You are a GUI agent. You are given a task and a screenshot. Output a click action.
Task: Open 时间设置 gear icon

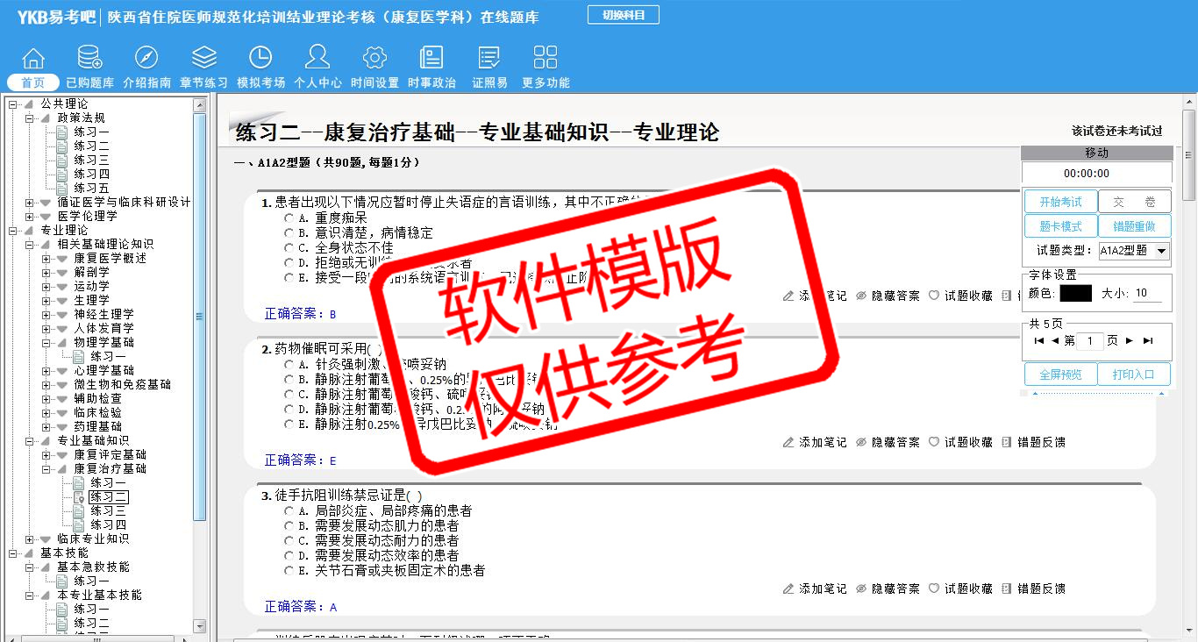point(374,59)
